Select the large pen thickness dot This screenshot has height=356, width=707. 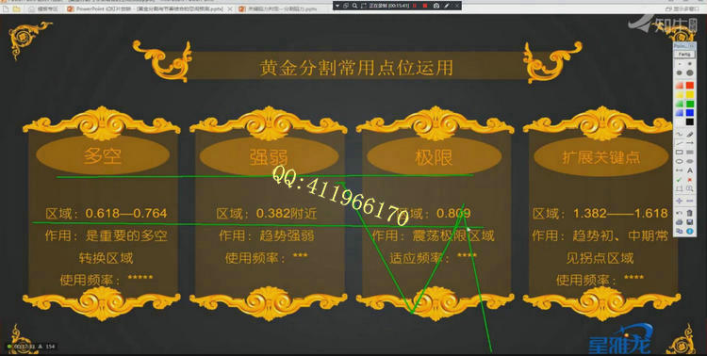[x=690, y=73]
